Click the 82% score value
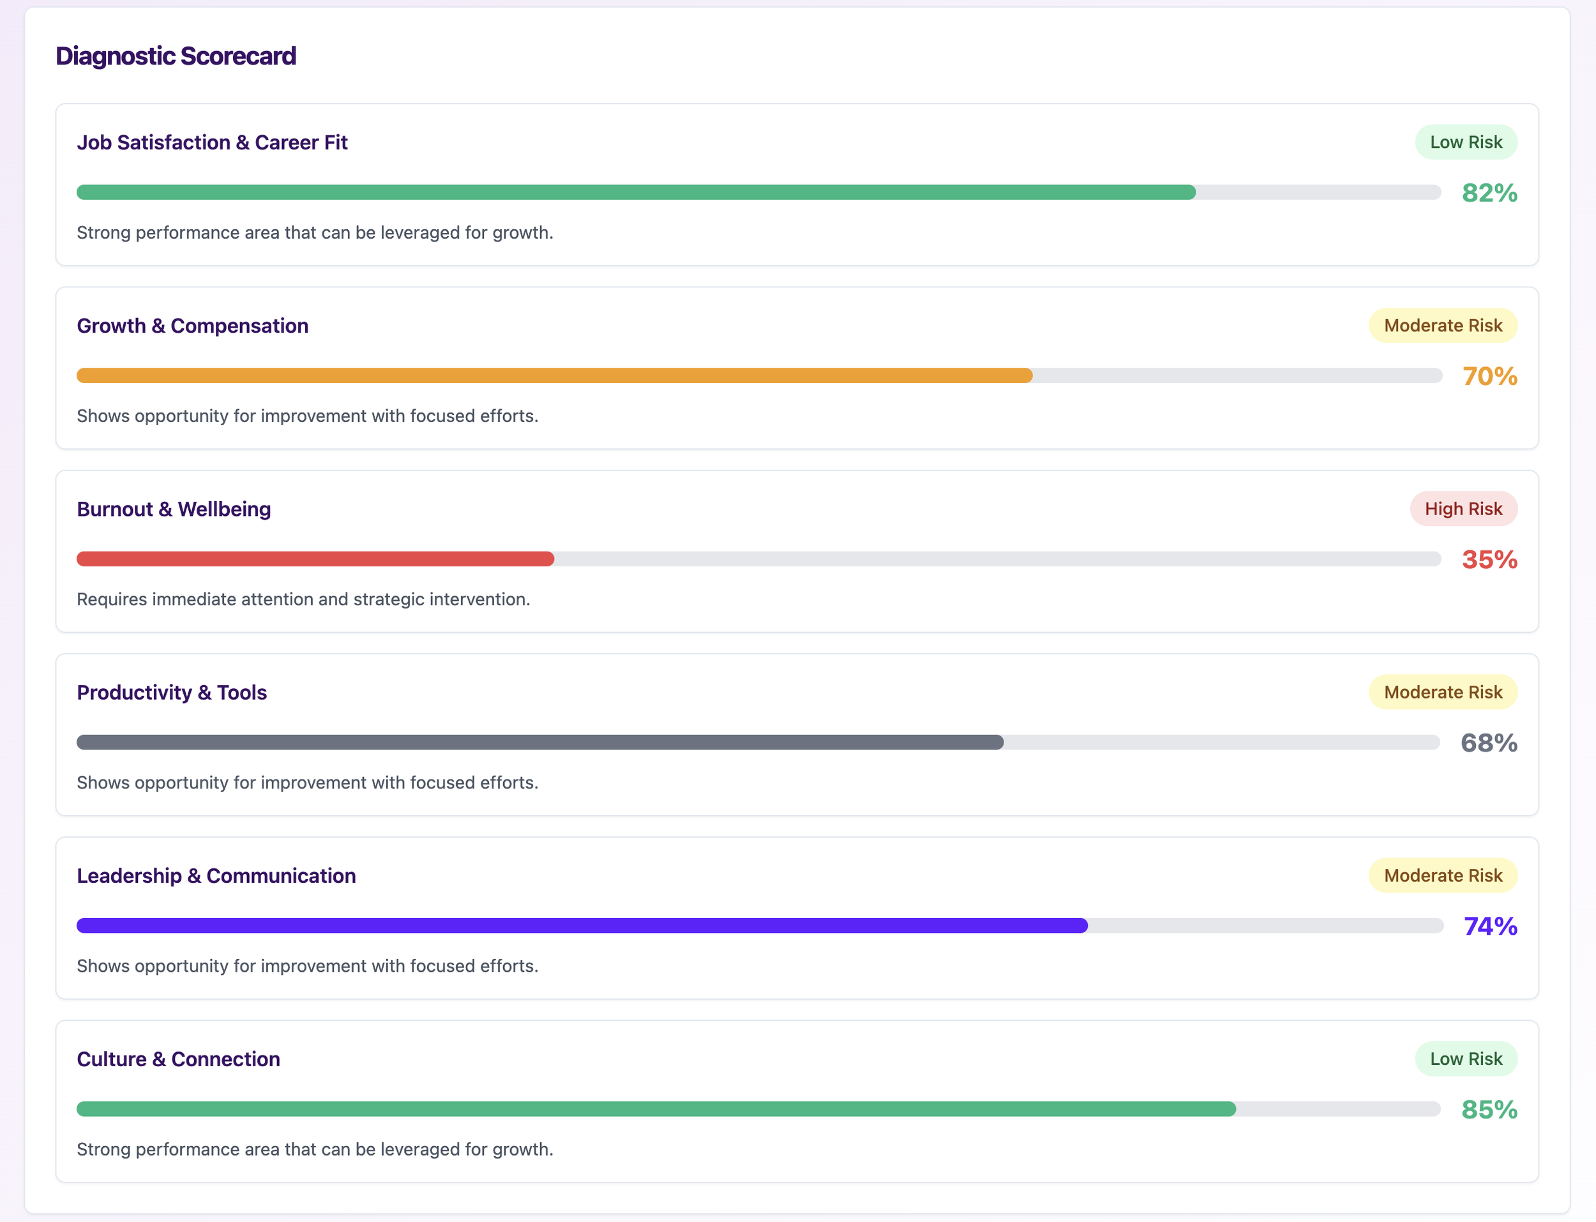This screenshot has height=1222, width=1596. pyautogui.click(x=1489, y=193)
